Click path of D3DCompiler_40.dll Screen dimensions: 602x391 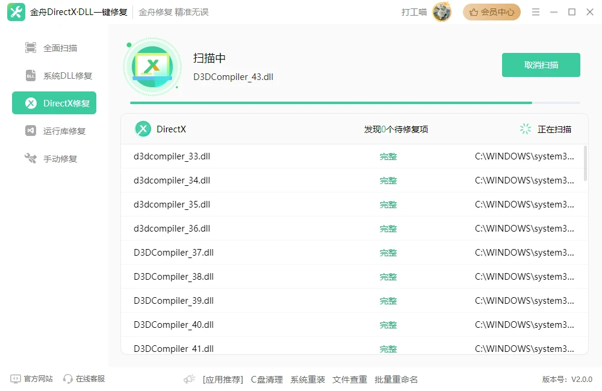[x=524, y=325]
